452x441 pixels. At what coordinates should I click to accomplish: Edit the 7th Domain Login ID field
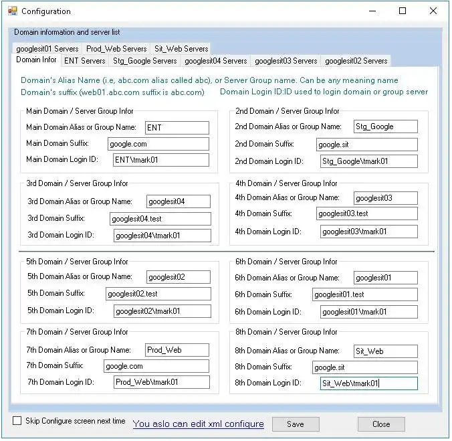point(162,382)
